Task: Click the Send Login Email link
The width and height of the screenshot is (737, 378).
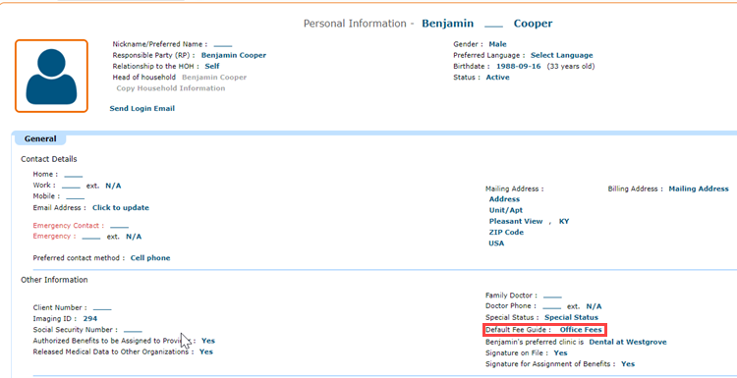Action: (142, 108)
